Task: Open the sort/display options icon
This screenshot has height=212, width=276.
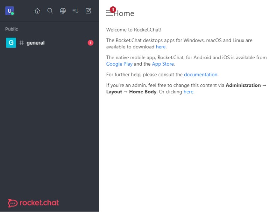Action: coord(75,11)
